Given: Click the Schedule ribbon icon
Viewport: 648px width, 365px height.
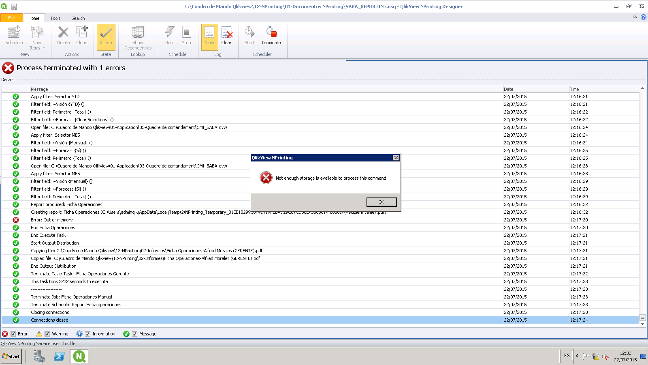Looking at the screenshot, I should click(14, 36).
